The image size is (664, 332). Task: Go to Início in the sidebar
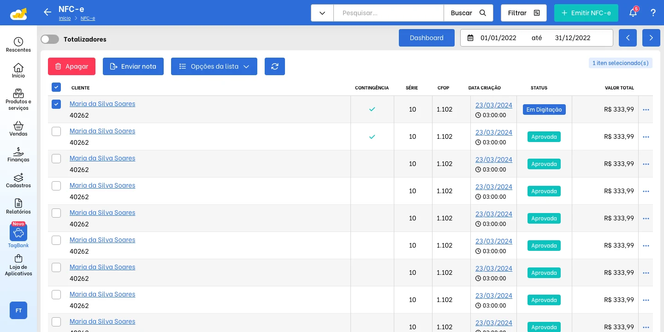tap(18, 71)
